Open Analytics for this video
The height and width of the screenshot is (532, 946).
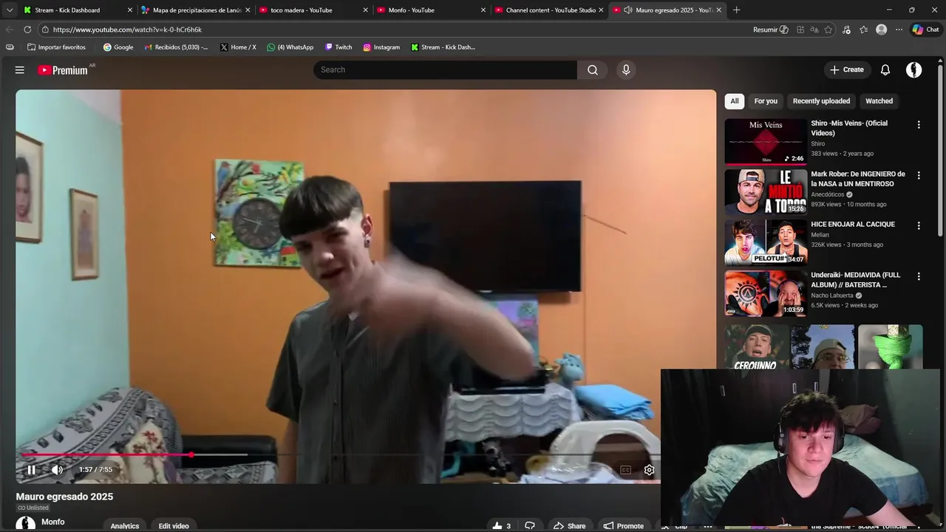pos(125,526)
